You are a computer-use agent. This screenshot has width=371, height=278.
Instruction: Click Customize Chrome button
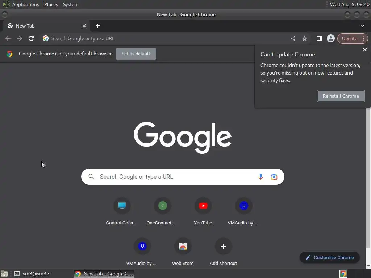coord(330,257)
